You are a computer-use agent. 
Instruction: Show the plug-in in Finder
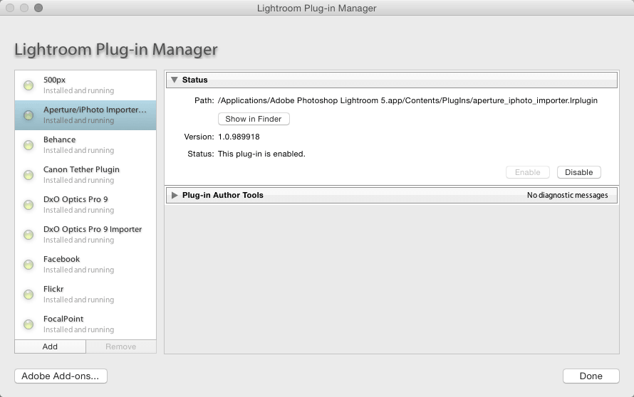[254, 119]
